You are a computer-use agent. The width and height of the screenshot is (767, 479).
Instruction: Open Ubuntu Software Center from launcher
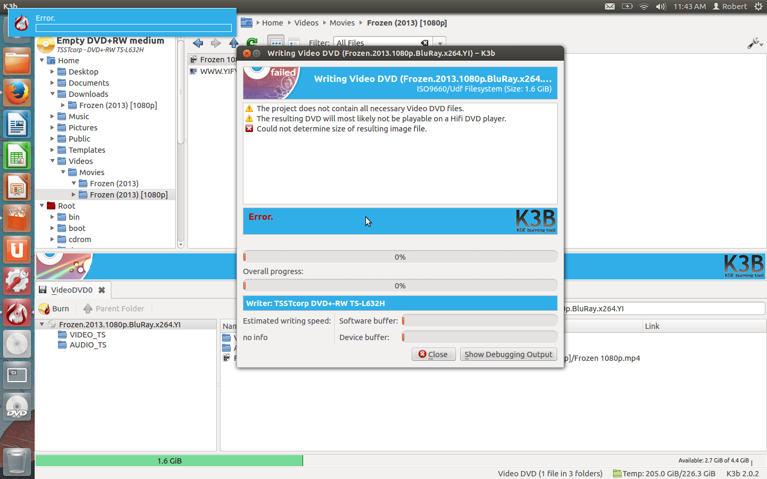pyautogui.click(x=17, y=219)
